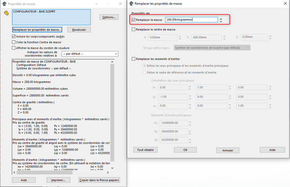Increase mass value with up stepper arrow
Screen dimensions: 290x187
click(x=221, y=19)
